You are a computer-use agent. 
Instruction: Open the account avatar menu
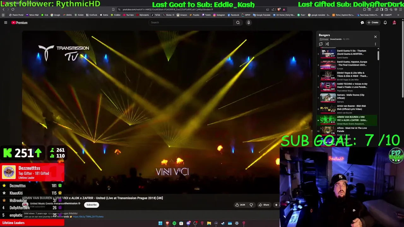point(394,22)
